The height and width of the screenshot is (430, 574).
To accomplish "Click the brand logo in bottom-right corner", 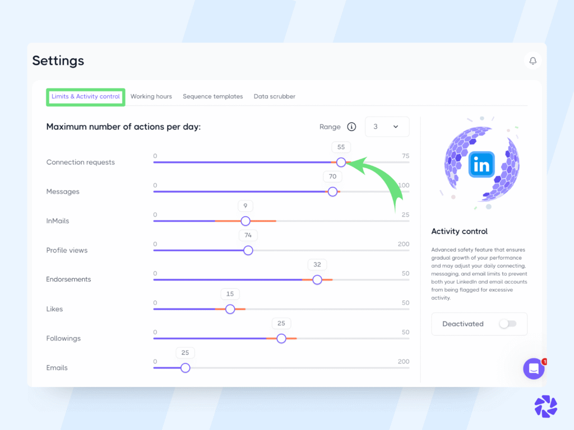I will click(x=545, y=406).
